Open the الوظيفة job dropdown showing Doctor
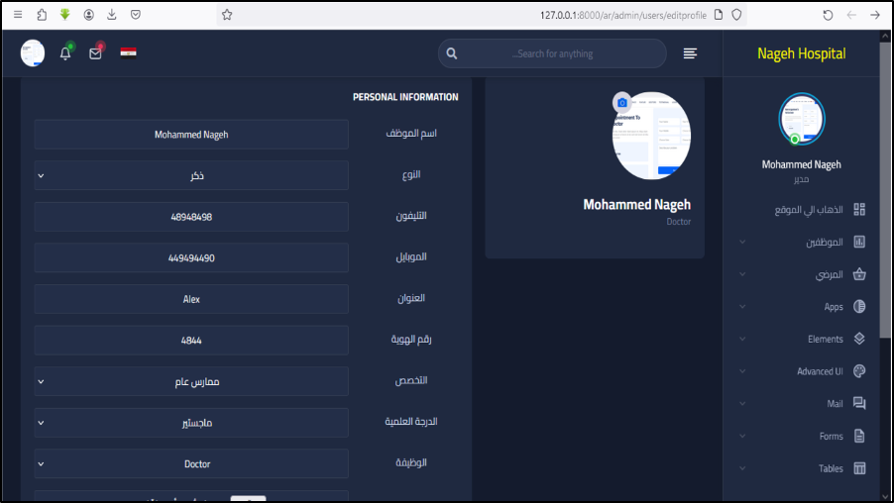 click(x=191, y=463)
